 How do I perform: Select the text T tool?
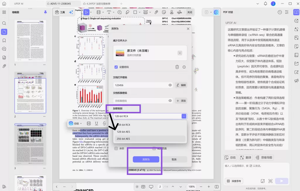point(109,12)
